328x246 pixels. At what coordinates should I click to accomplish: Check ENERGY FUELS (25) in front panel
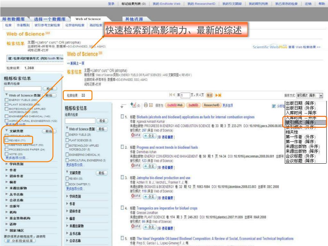point(67,135)
